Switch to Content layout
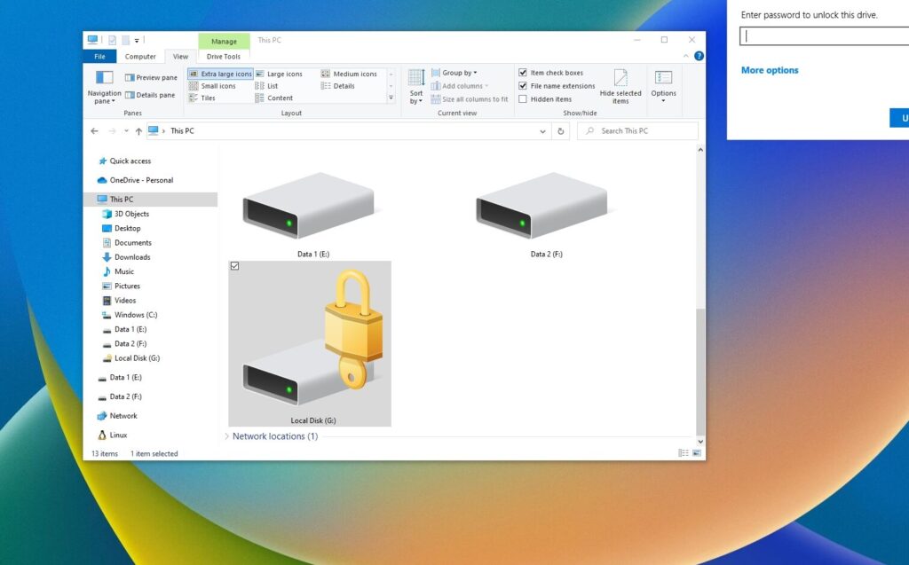909x565 pixels. 274,98
